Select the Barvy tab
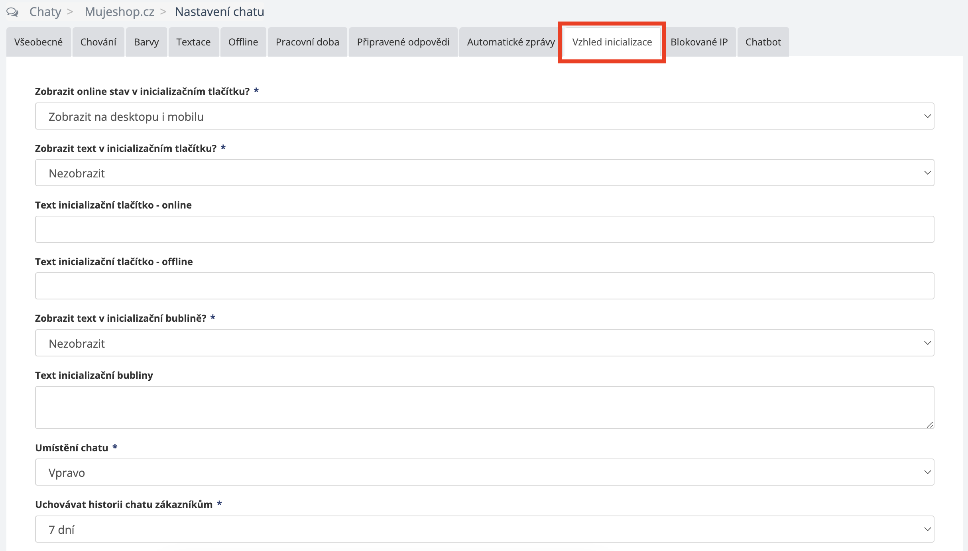 [146, 42]
